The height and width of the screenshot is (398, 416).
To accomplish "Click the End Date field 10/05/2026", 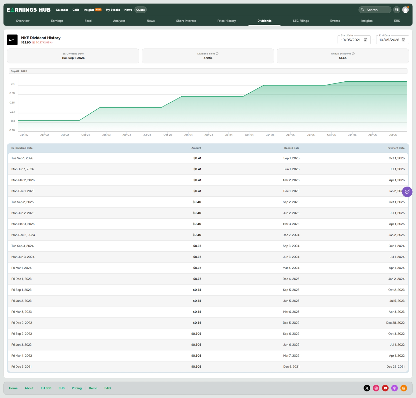I will [392, 40].
